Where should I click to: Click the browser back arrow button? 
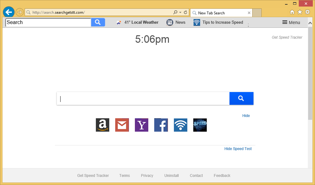(9, 12)
